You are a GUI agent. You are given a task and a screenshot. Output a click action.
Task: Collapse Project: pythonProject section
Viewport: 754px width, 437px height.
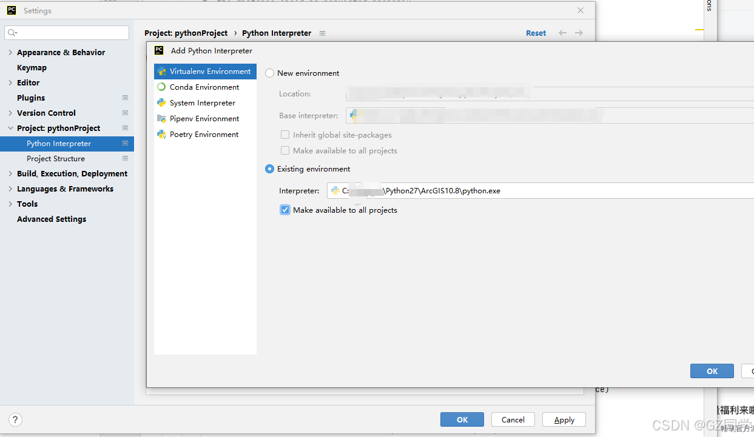point(10,128)
